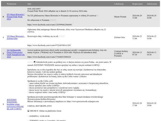
Task: Click the Opis column header
Action: click(x=29, y=4)
